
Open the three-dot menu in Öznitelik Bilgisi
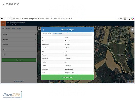[x=44, y=30]
